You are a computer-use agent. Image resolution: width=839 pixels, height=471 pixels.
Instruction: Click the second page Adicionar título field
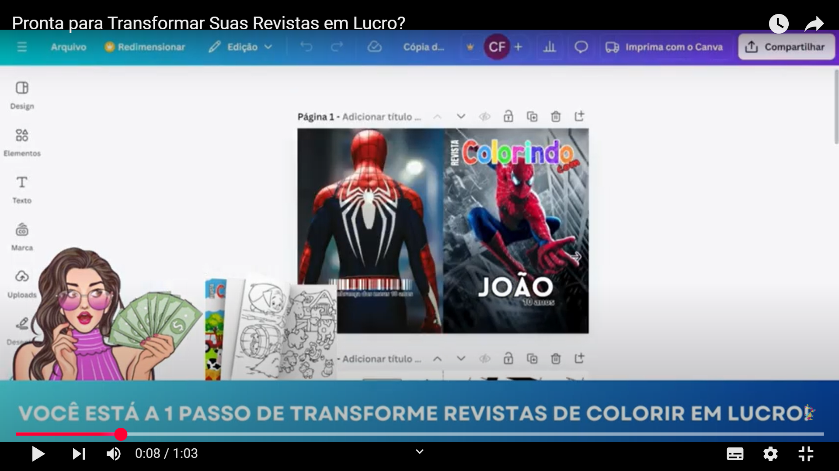coord(381,359)
